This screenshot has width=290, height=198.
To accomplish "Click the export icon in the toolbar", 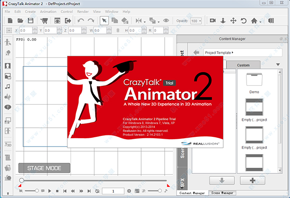I will click(68, 21).
